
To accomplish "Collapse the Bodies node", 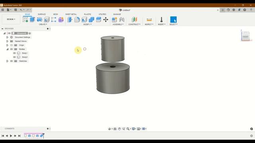I will pos(7,49).
